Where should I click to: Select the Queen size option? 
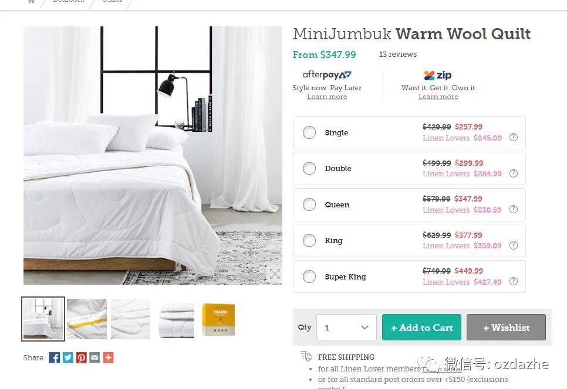[x=309, y=204]
